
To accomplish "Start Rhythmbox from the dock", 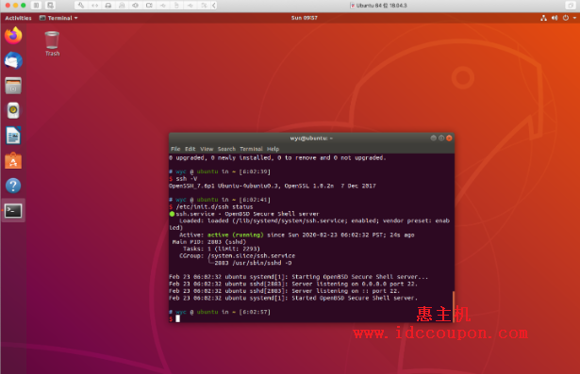I will (13, 110).
